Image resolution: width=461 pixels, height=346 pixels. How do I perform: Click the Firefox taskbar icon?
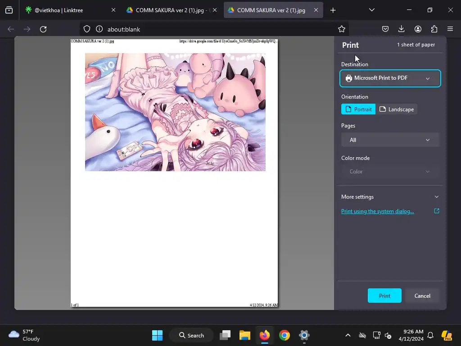265,335
